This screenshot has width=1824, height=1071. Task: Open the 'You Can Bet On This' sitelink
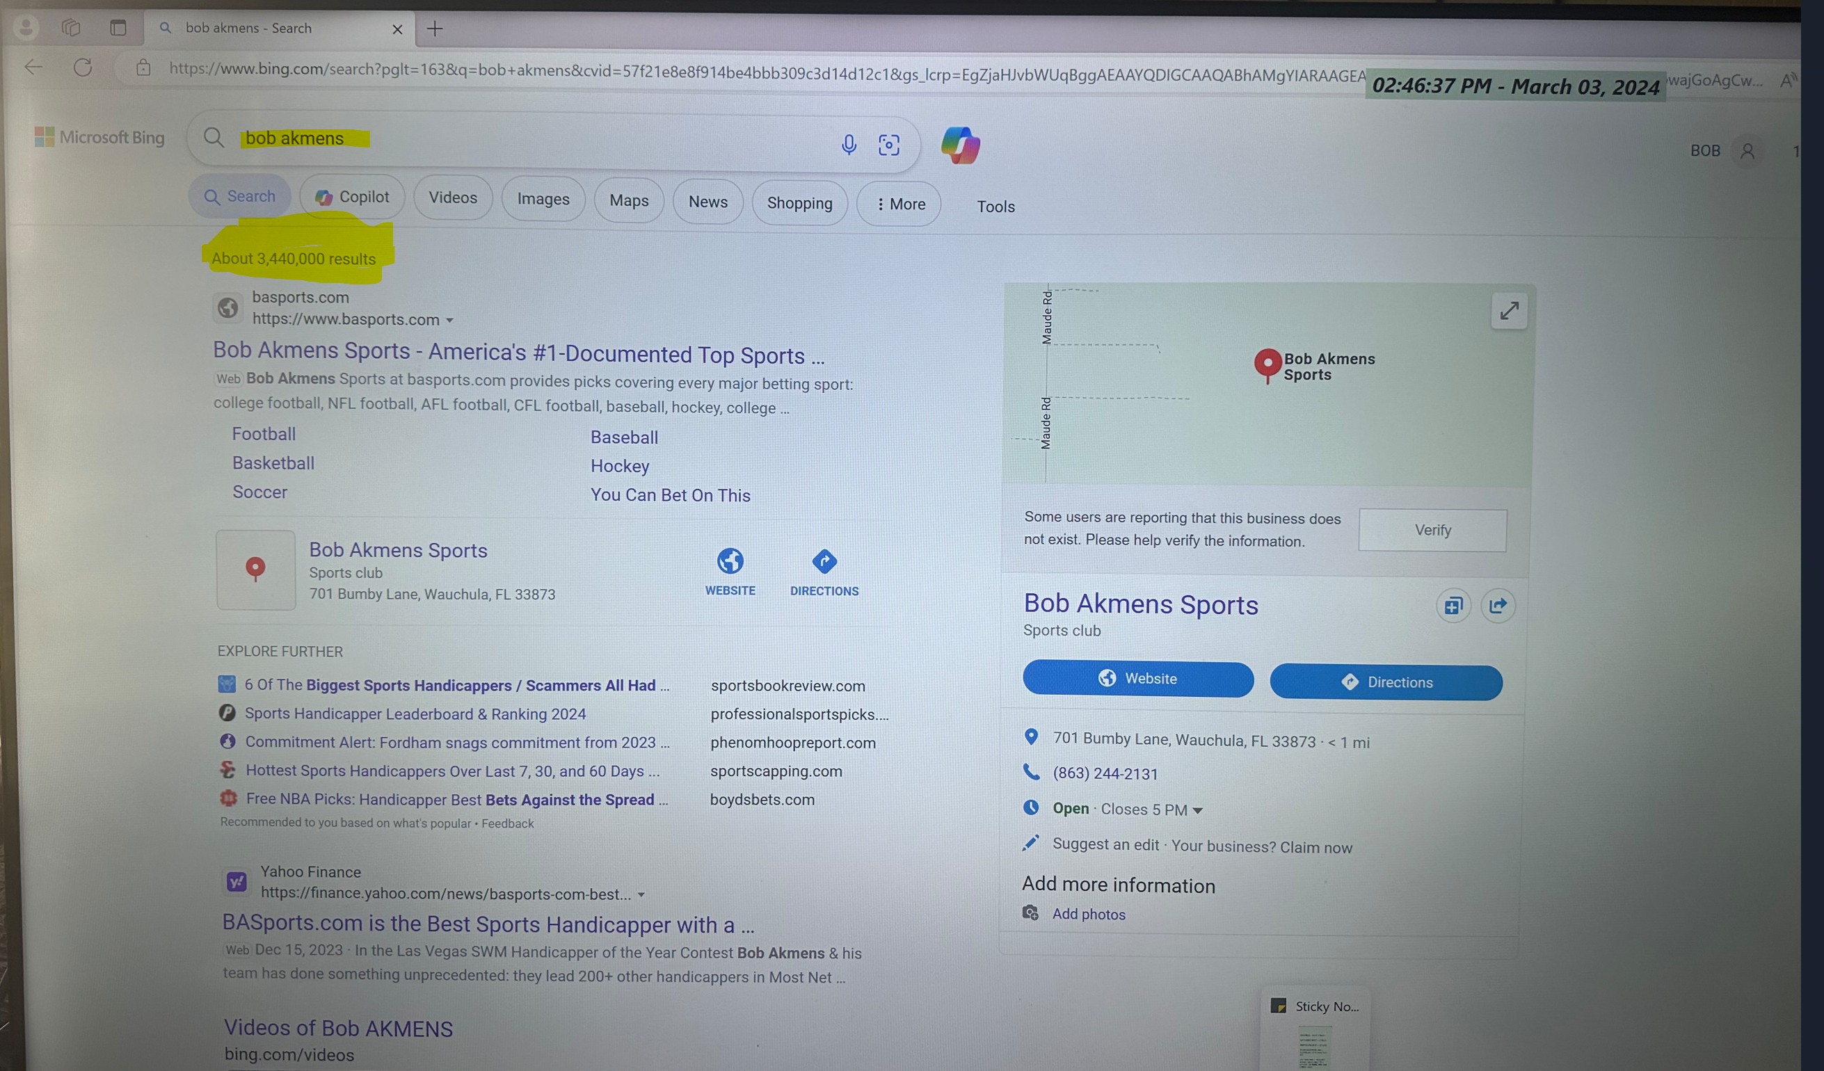(670, 495)
